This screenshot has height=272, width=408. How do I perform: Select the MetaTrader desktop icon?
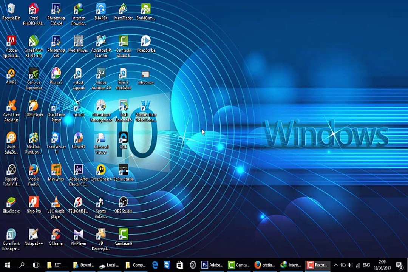pos(123,12)
